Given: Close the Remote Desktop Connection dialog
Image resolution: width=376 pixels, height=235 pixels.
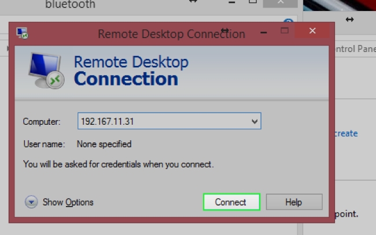Looking at the screenshot, I should (312, 31).
